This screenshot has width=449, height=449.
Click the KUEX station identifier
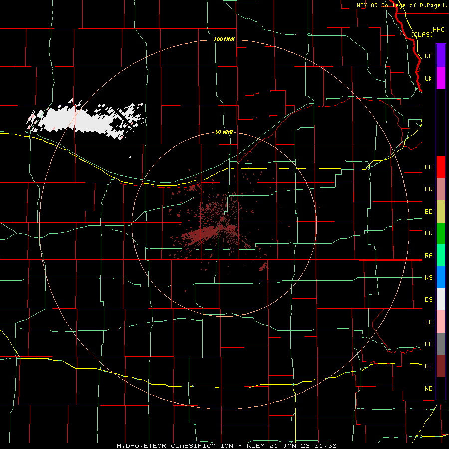(x=256, y=446)
